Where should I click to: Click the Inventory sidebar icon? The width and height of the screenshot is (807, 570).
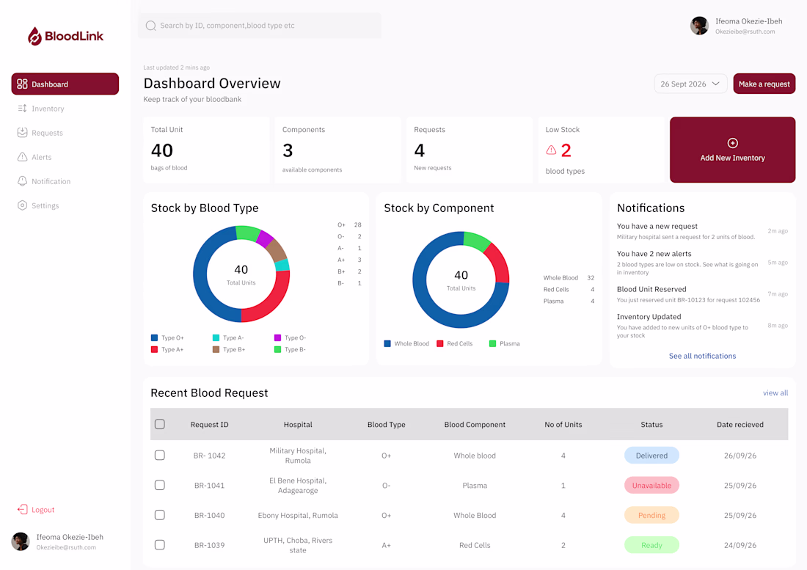[22, 109]
